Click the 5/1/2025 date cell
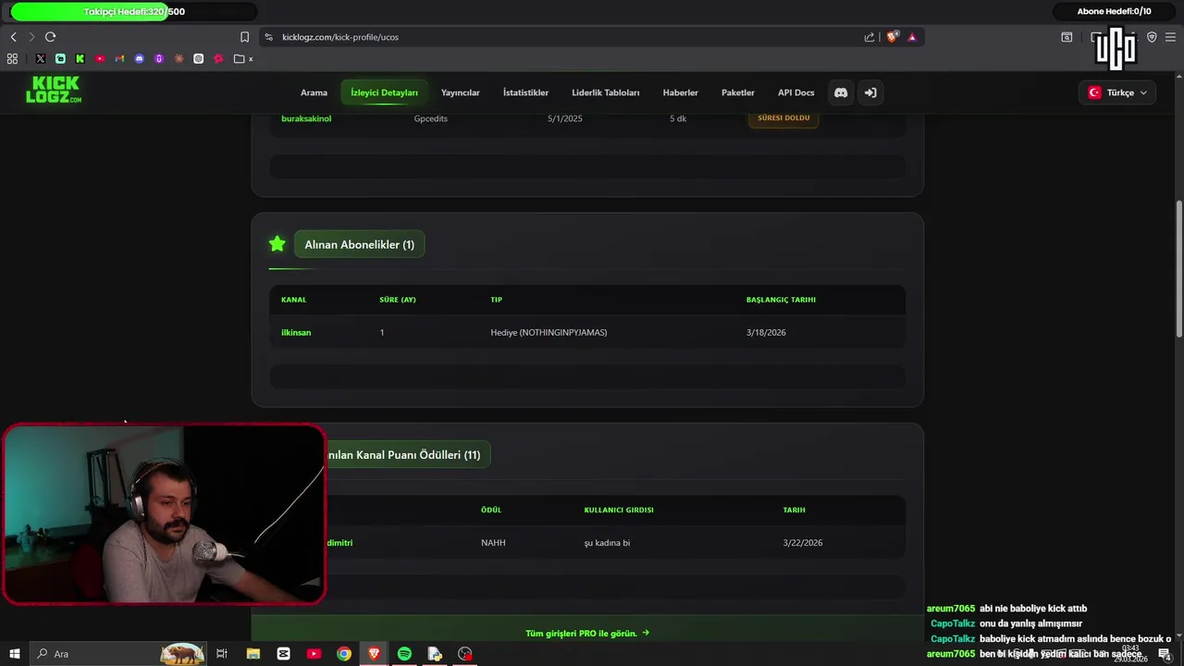1184x666 pixels. 564,118
